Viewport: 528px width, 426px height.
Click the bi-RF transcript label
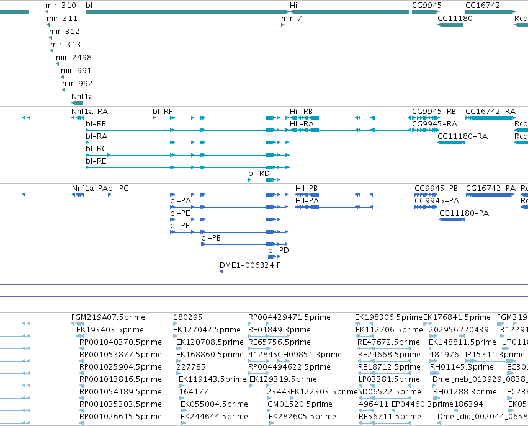163,112
